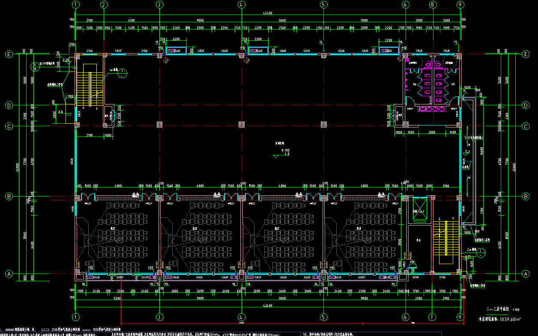Select the 42400 overall dimension at top
538x336 pixels.
(x=268, y=14)
